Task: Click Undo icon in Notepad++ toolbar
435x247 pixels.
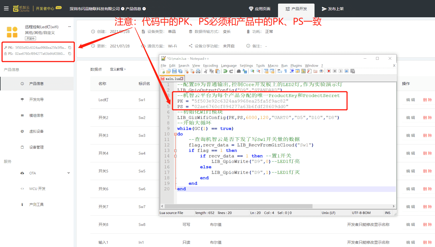Action: (x=225, y=71)
